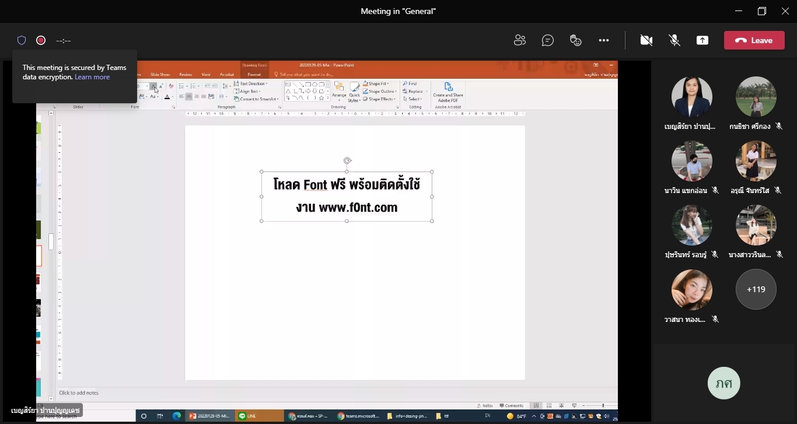The height and width of the screenshot is (424, 797).
Task: Open the Shape Effects dropdown
Action: coord(379,99)
